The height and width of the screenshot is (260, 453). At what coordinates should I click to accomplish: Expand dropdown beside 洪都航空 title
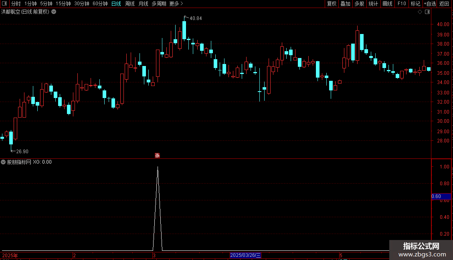click(x=54, y=12)
